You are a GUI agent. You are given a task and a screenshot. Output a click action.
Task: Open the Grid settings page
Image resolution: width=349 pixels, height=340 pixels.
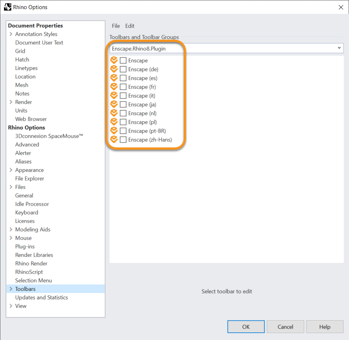pos(20,51)
